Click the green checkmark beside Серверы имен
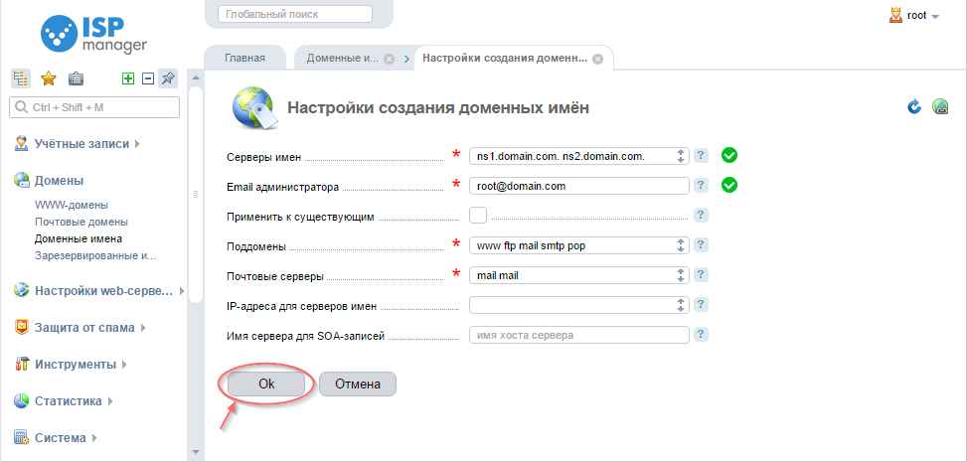This screenshot has height=462, width=967. click(729, 155)
